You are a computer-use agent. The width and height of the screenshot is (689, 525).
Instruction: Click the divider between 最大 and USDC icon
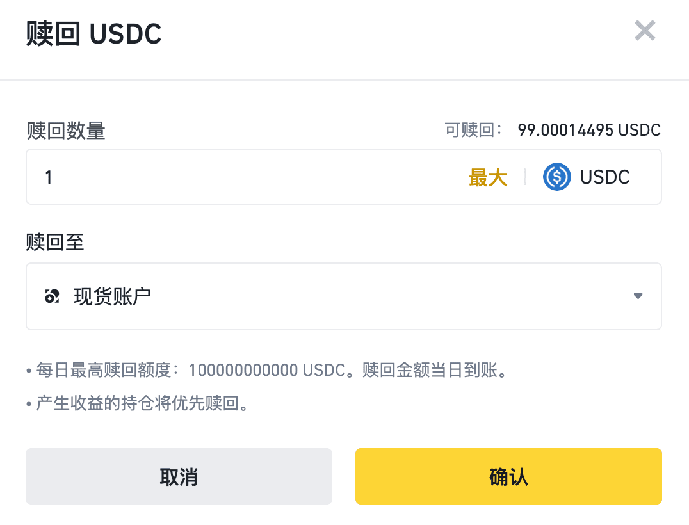(525, 177)
